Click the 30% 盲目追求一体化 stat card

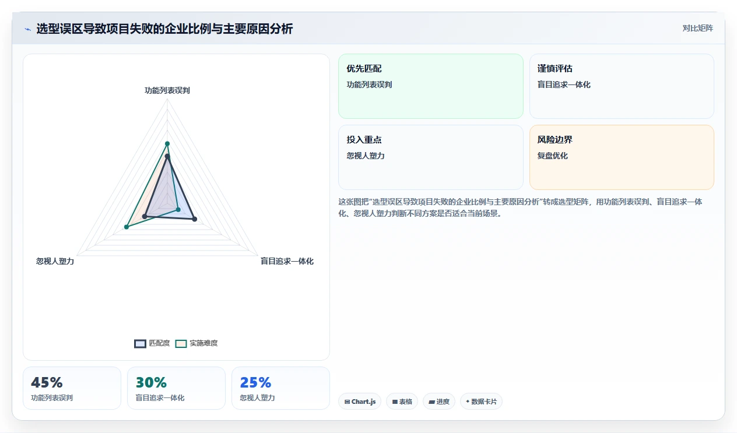click(x=176, y=388)
